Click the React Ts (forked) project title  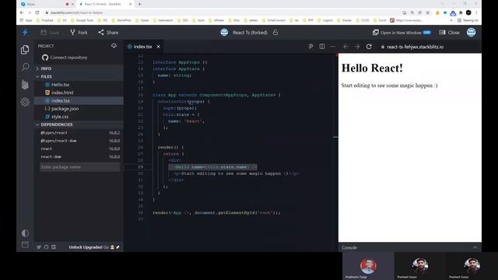250,33
